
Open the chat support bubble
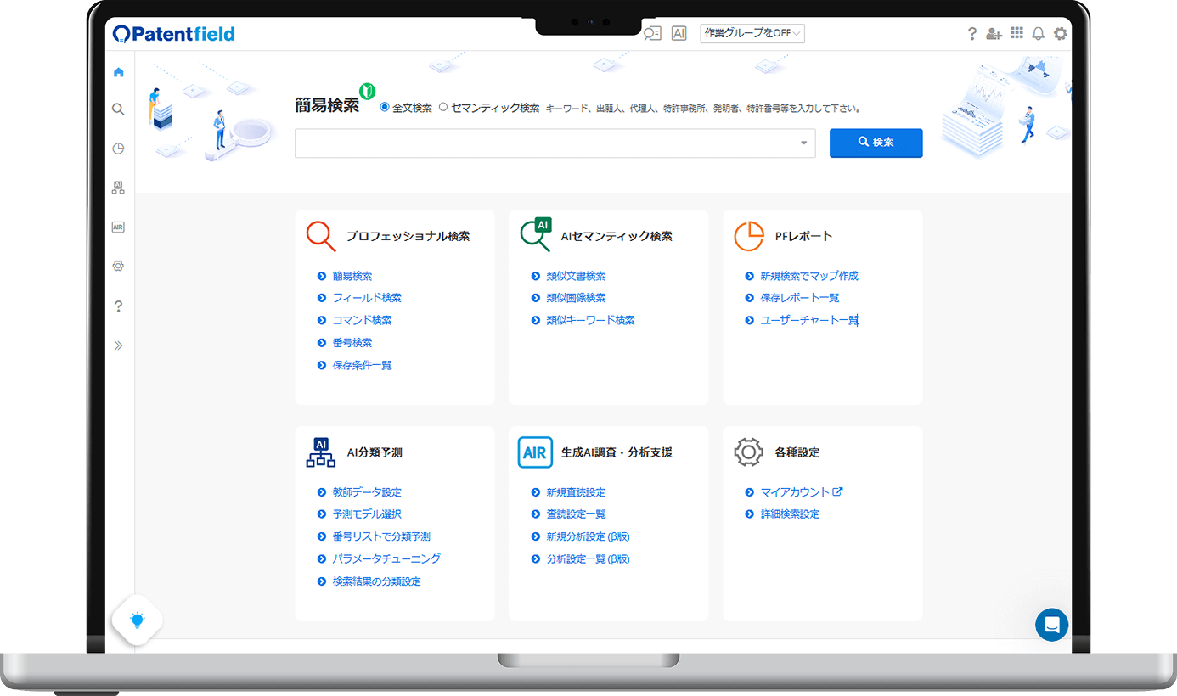tap(1051, 625)
